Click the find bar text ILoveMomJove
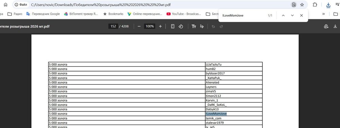This screenshot has height=128, width=340. pyautogui.click(x=233, y=16)
